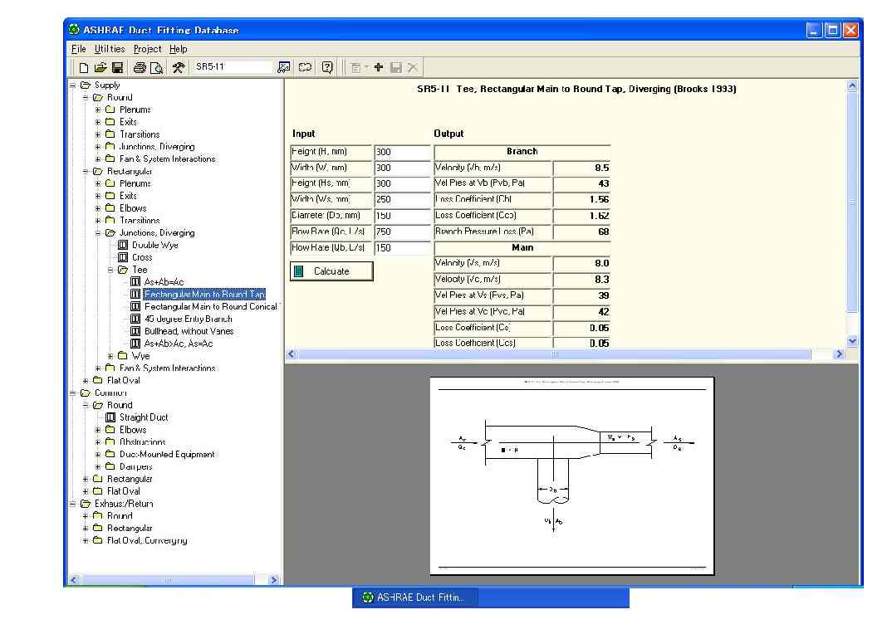The width and height of the screenshot is (892, 629).
Task: Select the As+Ab>Ac, As=Ac tree item
Action: 179,344
